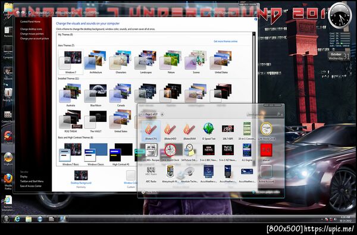Launch Mozilla Firefox from the desktop
The image size is (357, 235).
[x=8, y=181]
